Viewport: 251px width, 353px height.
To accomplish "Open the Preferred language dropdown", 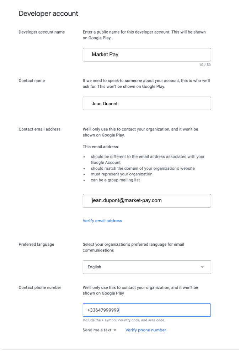I will (146, 267).
